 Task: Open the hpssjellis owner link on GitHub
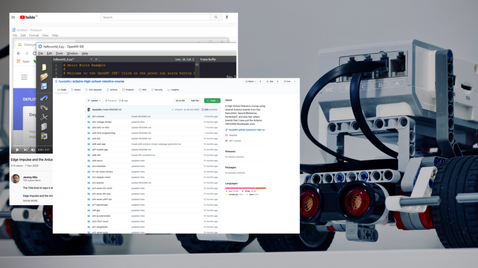click(x=65, y=81)
